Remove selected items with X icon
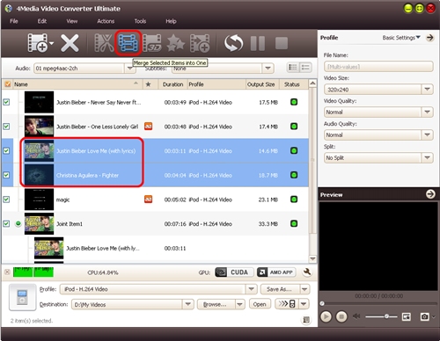Screen dimensions: 440x341 pyautogui.click(x=70, y=43)
